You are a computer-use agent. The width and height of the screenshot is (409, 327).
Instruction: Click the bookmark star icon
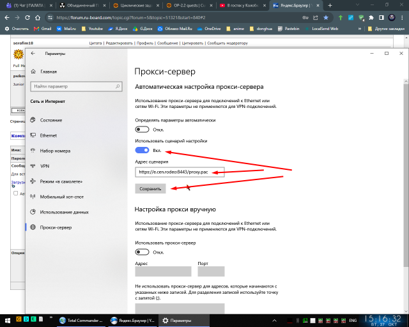click(326, 17)
